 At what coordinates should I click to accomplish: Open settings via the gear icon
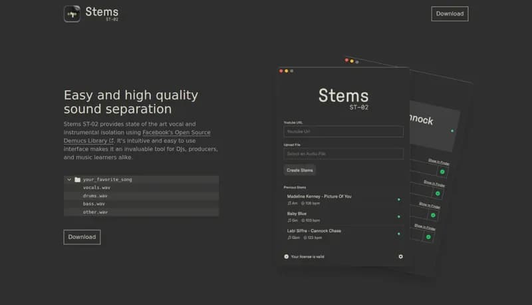[401, 256]
